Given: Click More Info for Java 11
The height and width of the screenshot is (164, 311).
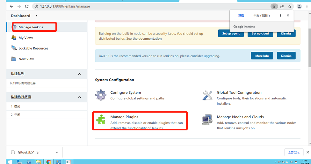Looking at the screenshot, I should (x=262, y=56).
